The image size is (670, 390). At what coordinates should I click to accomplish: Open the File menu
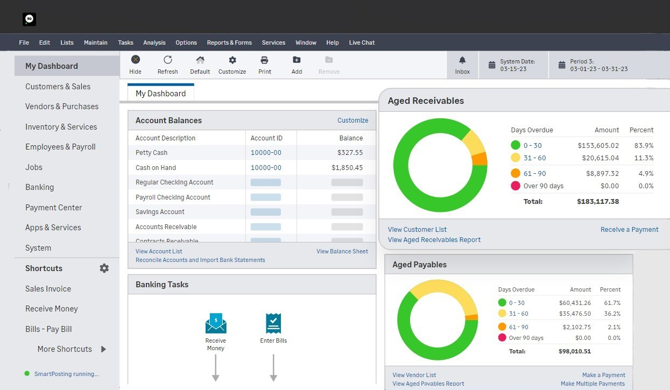click(24, 42)
